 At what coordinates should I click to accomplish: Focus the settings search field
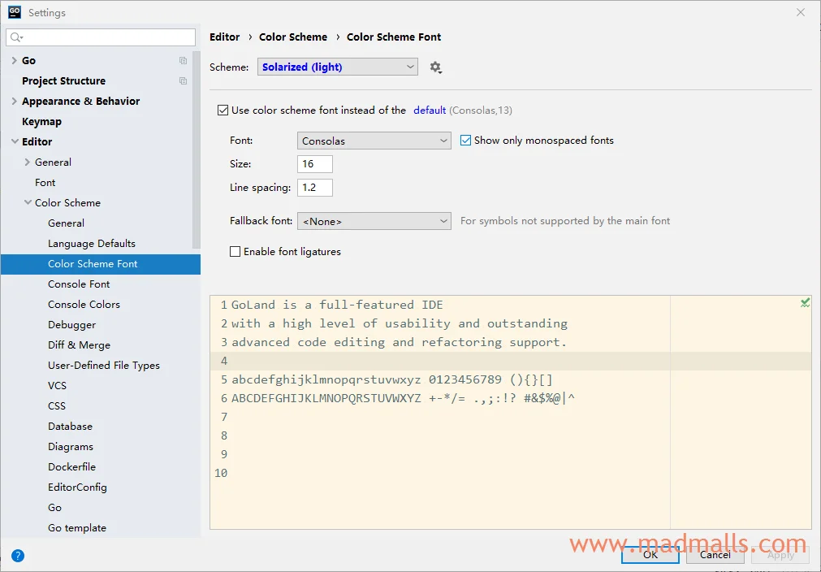click(101, 37)
